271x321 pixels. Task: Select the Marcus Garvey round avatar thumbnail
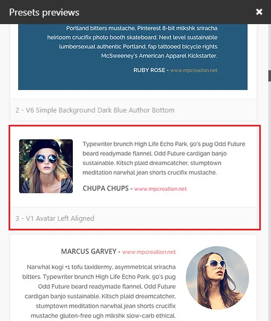217,278
